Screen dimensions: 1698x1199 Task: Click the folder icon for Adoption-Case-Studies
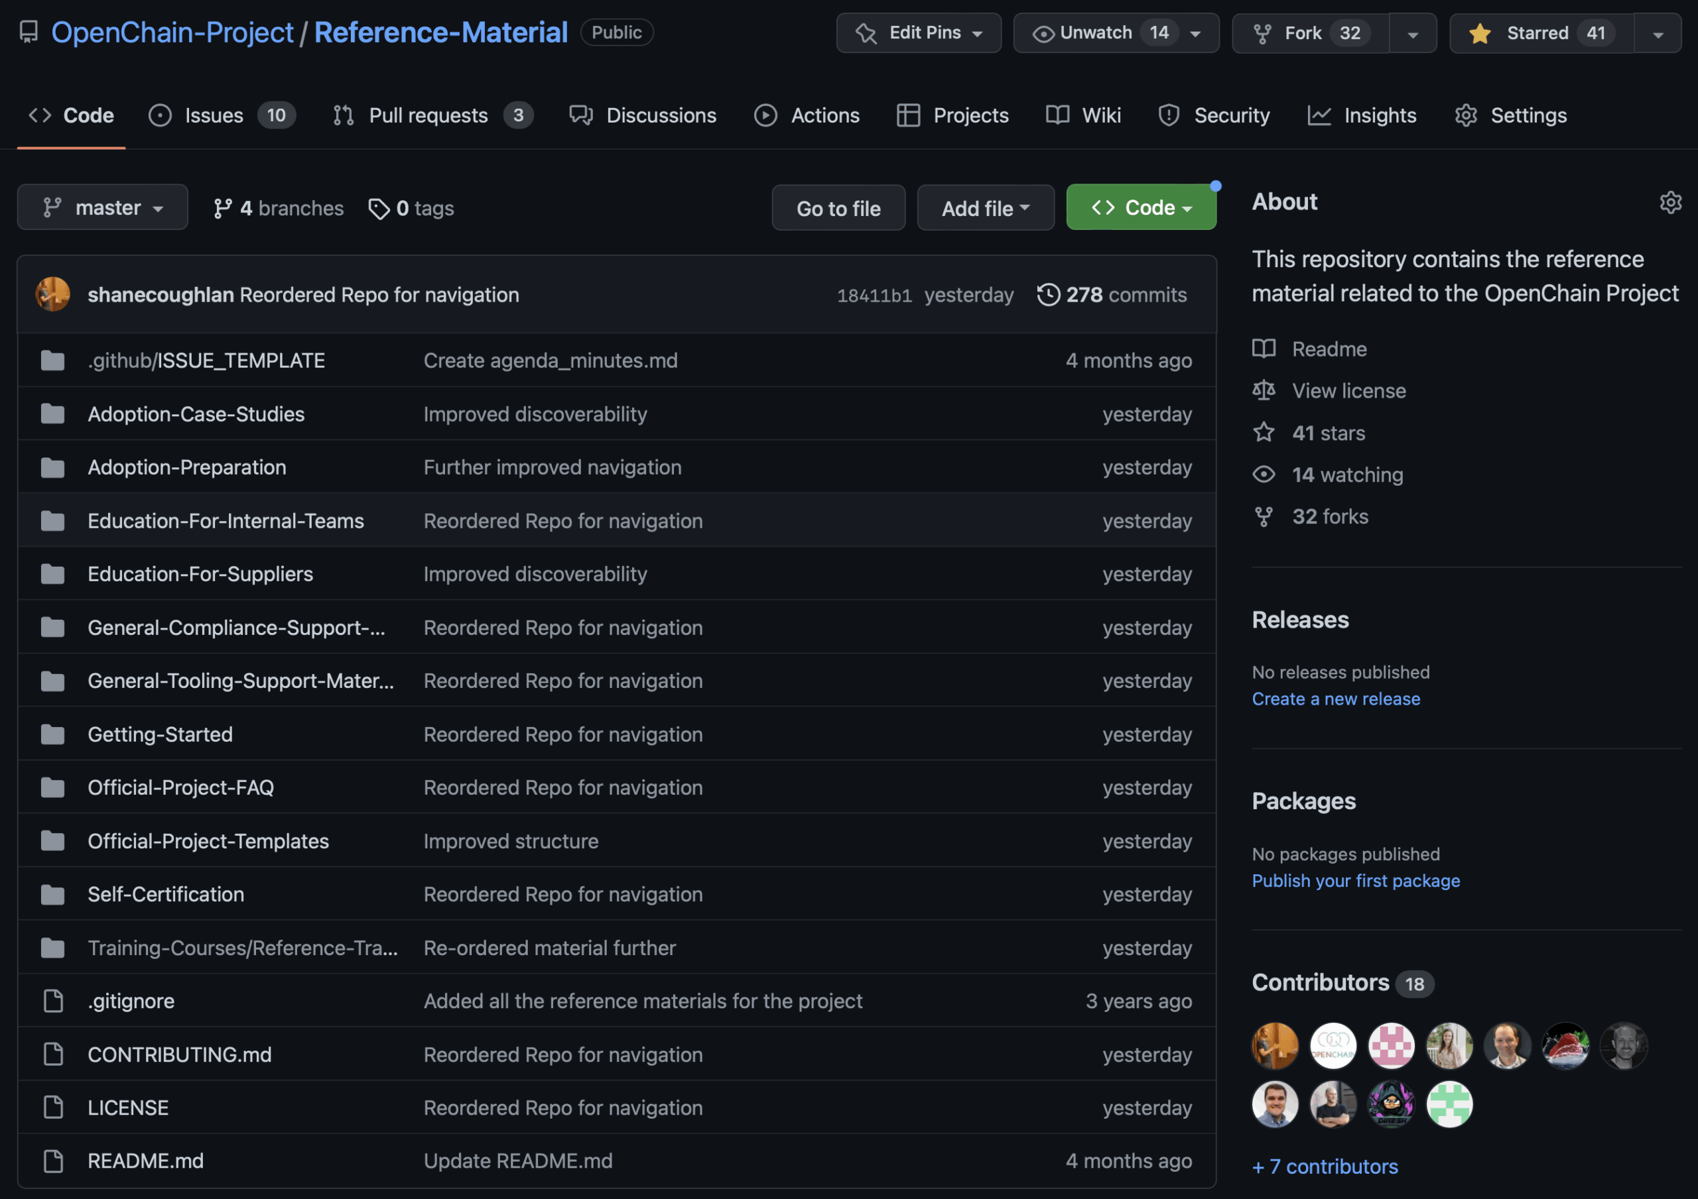tap(52, 414)
